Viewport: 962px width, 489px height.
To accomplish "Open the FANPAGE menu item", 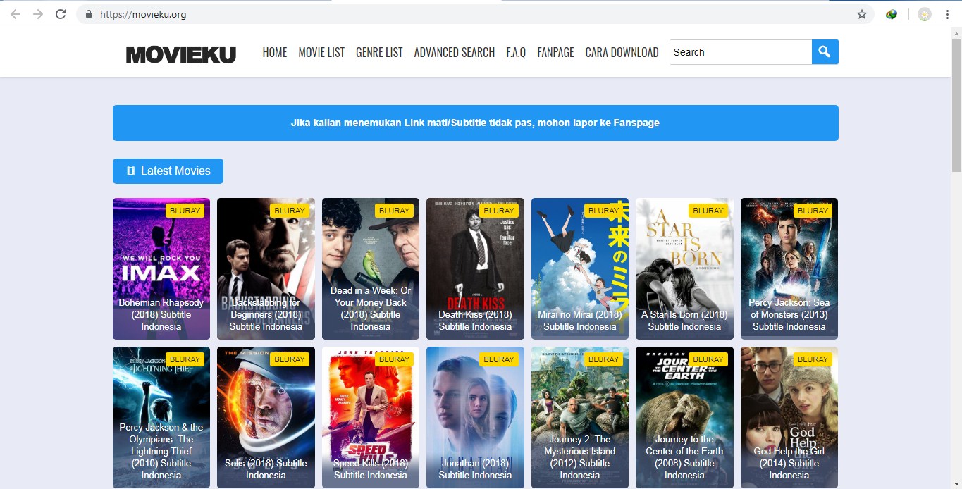I will 555,52.
